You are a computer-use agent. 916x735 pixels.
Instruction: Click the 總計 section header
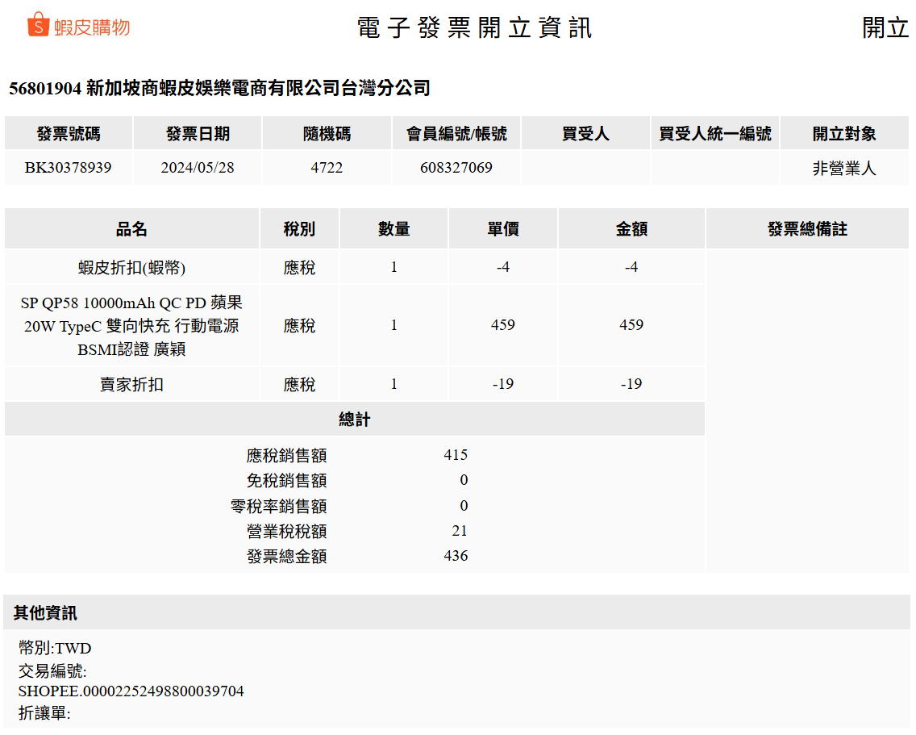[354, 420]
